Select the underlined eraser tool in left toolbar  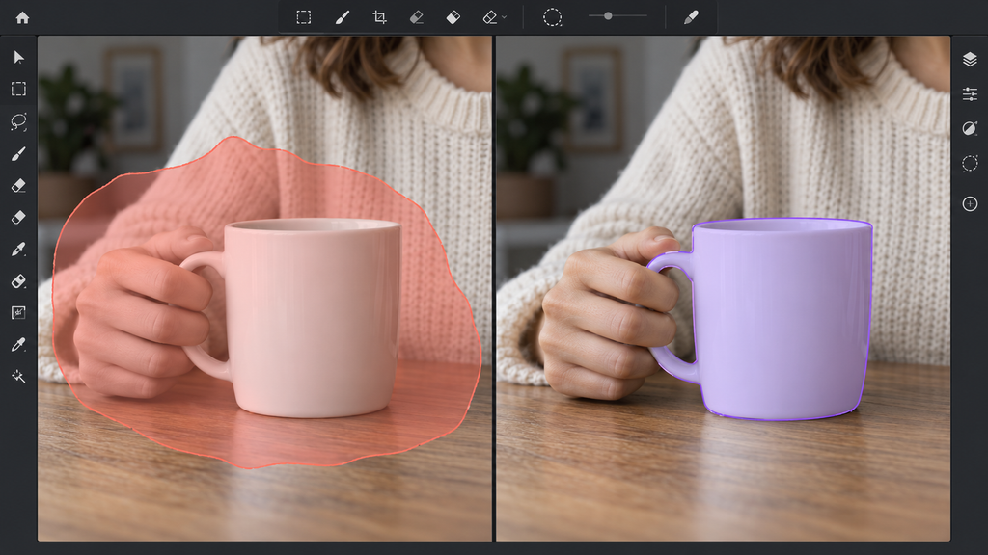click(x=18, y=186)
